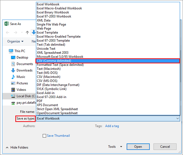Choose Excel Workbook from type list
The image size is (183, 155).
(x=108, y=4)
